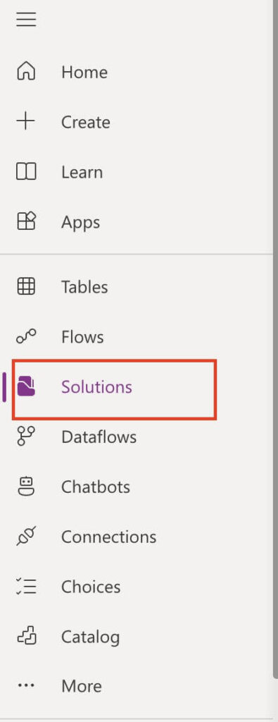Screen dimensions: 278x722
Task: Click the Apps grid icon
Action: 26,222
